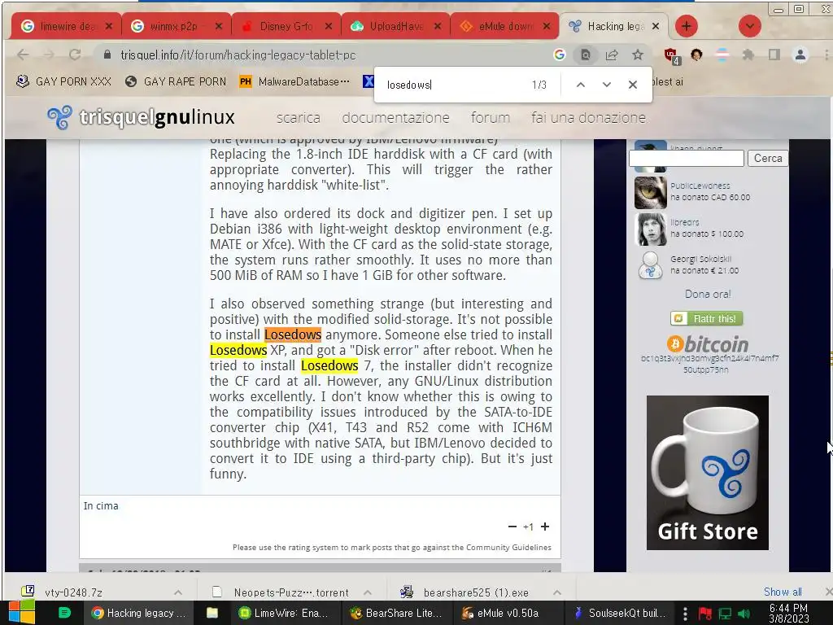The height and width of the screenshot is (625, 833).
Task: Reload the current page
Action: coord(75,55)
